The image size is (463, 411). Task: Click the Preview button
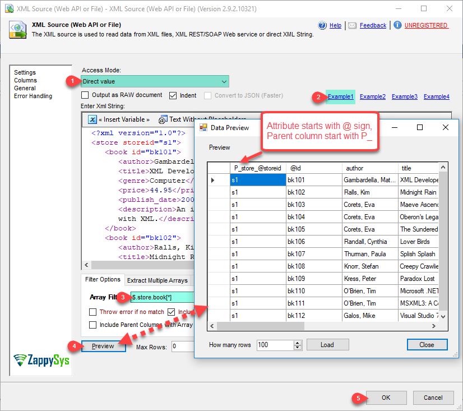click(x=102, y=347)
